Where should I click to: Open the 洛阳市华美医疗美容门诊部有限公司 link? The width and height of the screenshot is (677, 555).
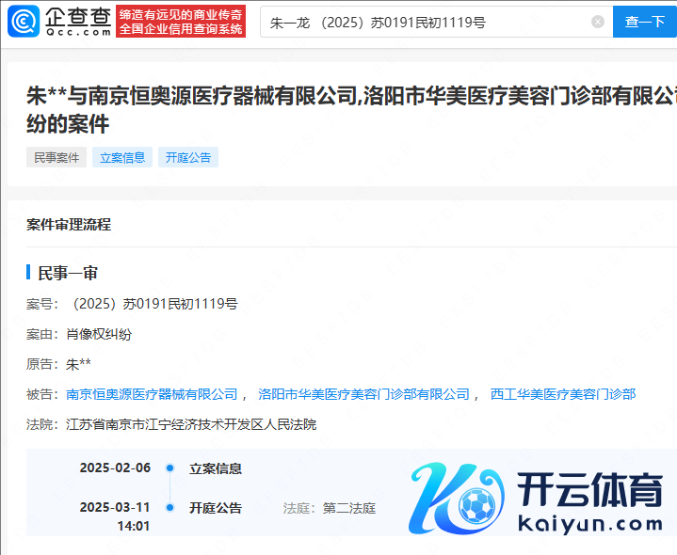[363, 394]
